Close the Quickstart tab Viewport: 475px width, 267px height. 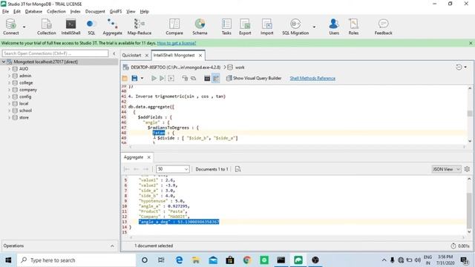tap(147, 56)
